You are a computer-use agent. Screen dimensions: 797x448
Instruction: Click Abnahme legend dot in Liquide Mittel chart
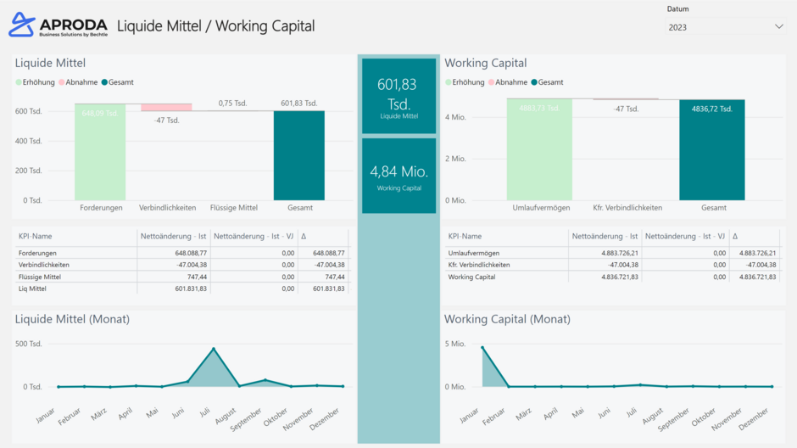(62, 82)
